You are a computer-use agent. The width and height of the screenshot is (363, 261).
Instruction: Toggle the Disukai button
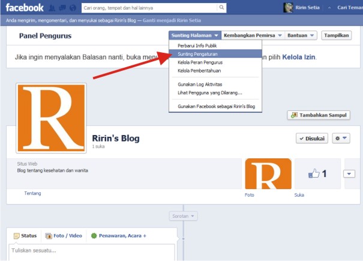tap(312, 139)
